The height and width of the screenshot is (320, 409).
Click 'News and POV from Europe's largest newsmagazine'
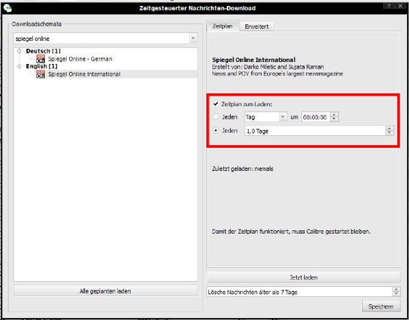277,74
